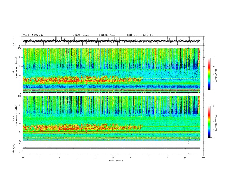Click the '-7' value on ch.2 color scale
Viewport: 229px width, 177px height.
pos(213,137)
